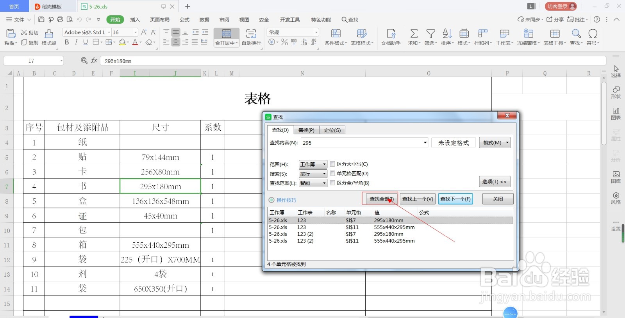Click the Cut scissors icon
This screenshot has height=318, width=625.
tap(24, 33)
